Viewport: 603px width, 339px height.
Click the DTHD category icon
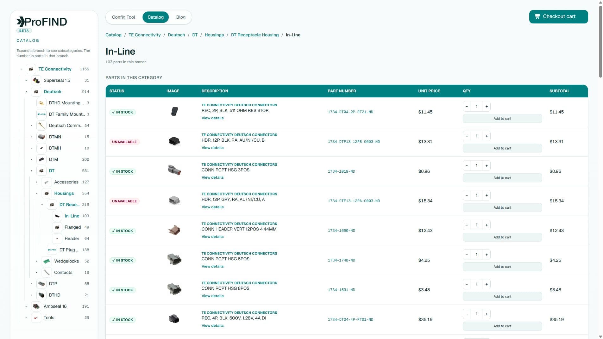tap(41, 295)
